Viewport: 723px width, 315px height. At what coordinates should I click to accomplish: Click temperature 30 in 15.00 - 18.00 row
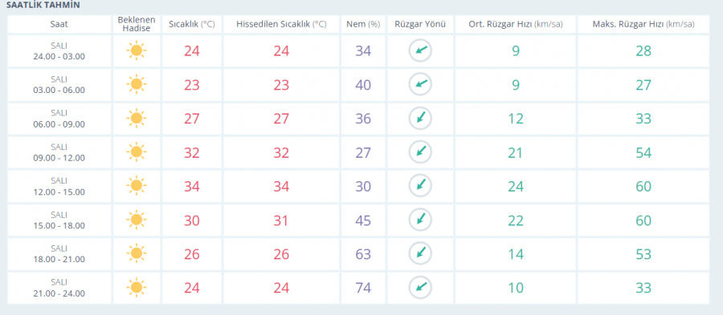(192, 220)
